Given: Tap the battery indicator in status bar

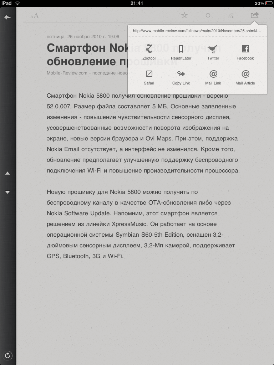Looking at the screenshot, I should click(269, 3).
